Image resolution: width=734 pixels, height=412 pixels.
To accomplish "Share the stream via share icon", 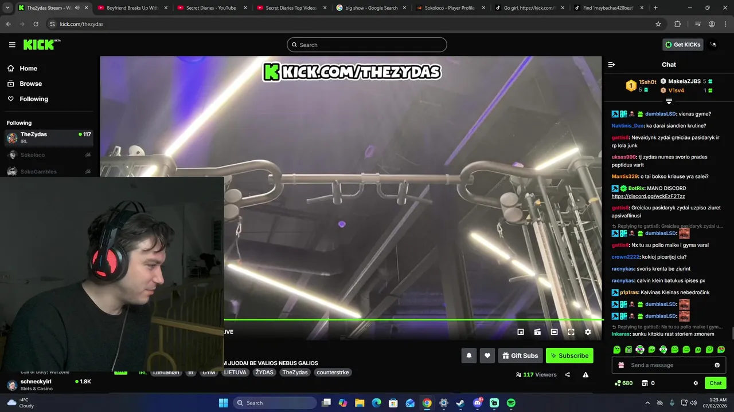I will 567,375.
